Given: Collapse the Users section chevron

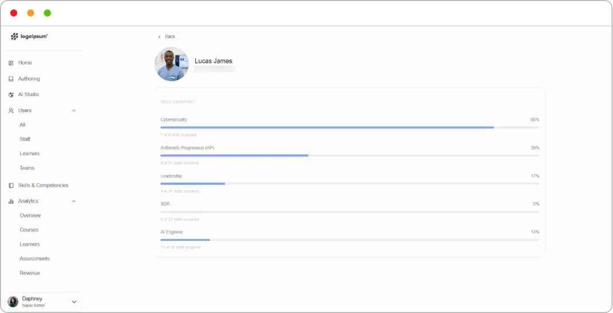Looking at the screenshot, I should pos(73,110).
